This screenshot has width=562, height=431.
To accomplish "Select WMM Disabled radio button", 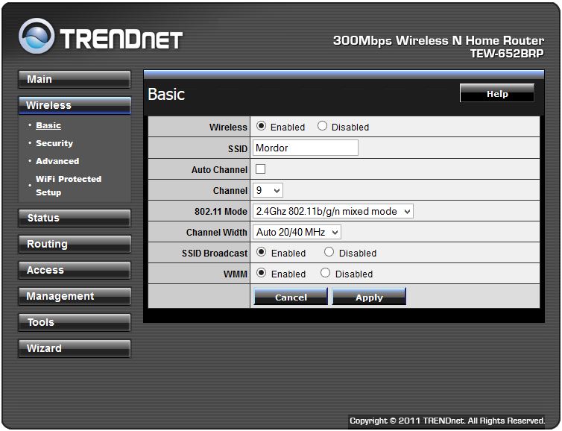I will (325, 274).
